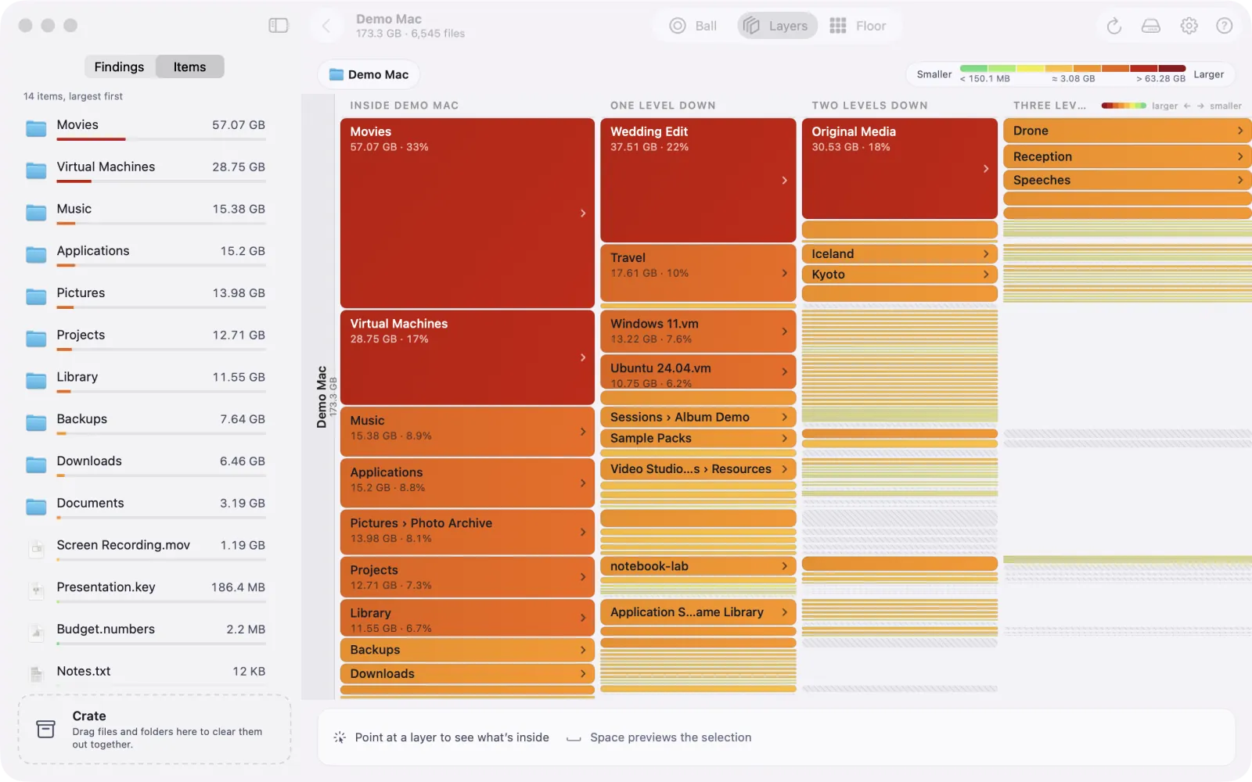This screenshot has width=1252, height=782.
Task: Click the Notes.txt file icon
Action: [x=36, y=674]
